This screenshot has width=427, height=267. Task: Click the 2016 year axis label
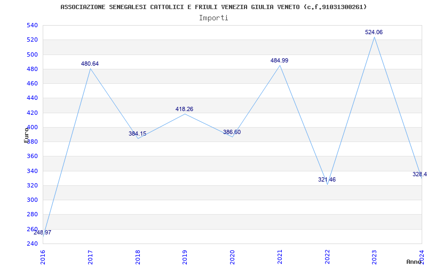pos(43,257)
